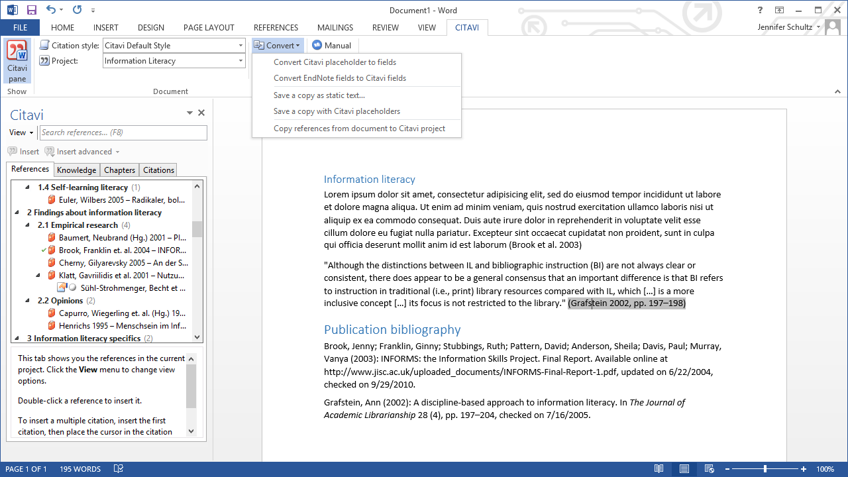Switch to the REFERENCES ribbon tab

(x=276, y=28)
